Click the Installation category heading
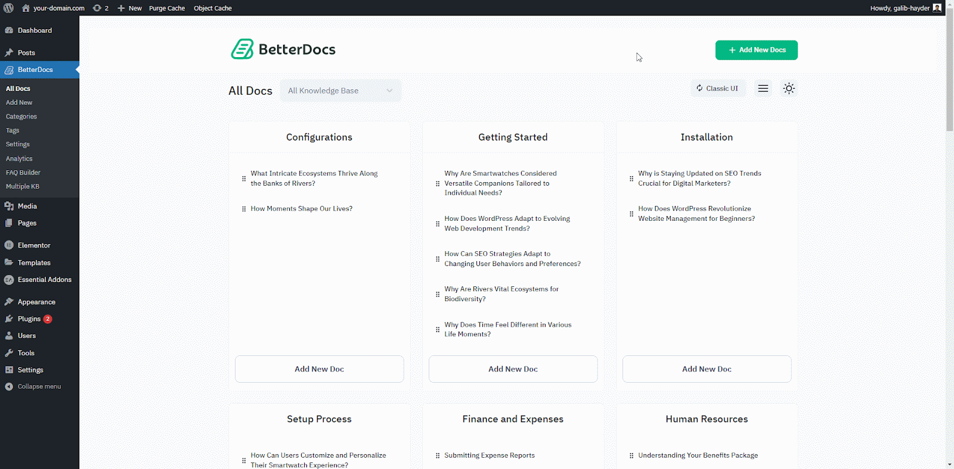The image size is (954, 469). click(707, 137)
